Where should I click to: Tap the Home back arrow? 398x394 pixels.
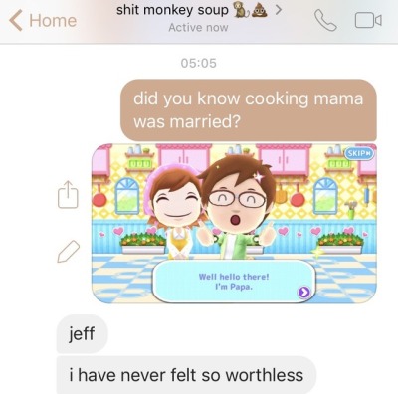[15, 20]
